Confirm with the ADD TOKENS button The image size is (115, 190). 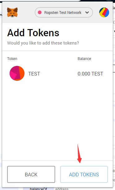(84, 174)
